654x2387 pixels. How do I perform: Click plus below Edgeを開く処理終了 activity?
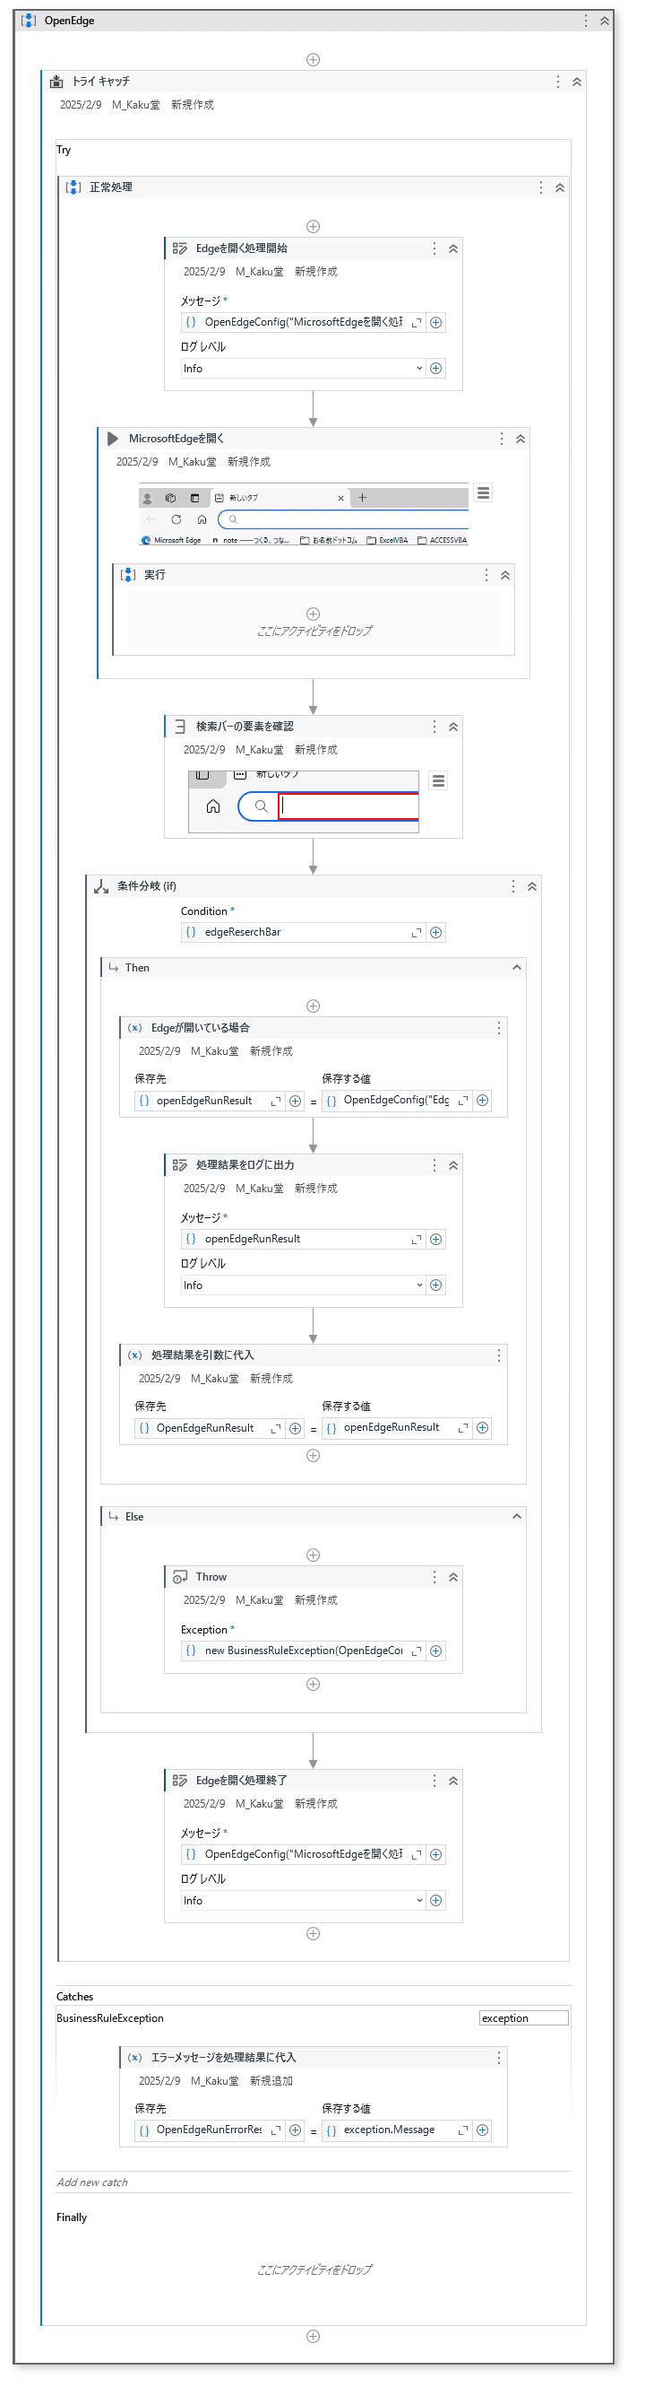(x=313, y=1934)
